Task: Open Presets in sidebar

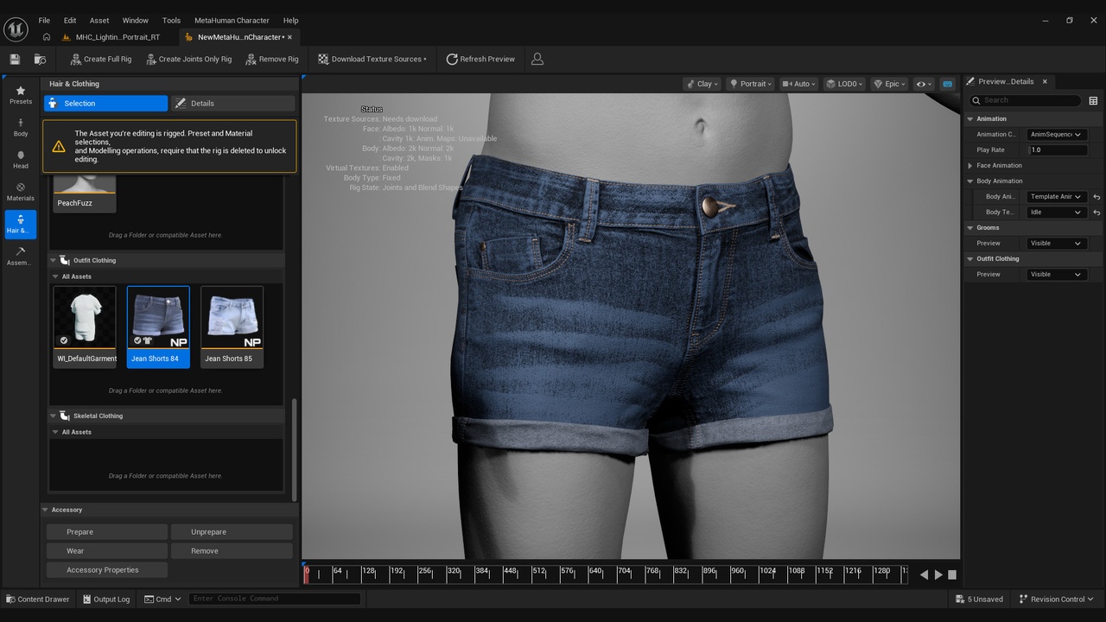Action: click(21, 95)
